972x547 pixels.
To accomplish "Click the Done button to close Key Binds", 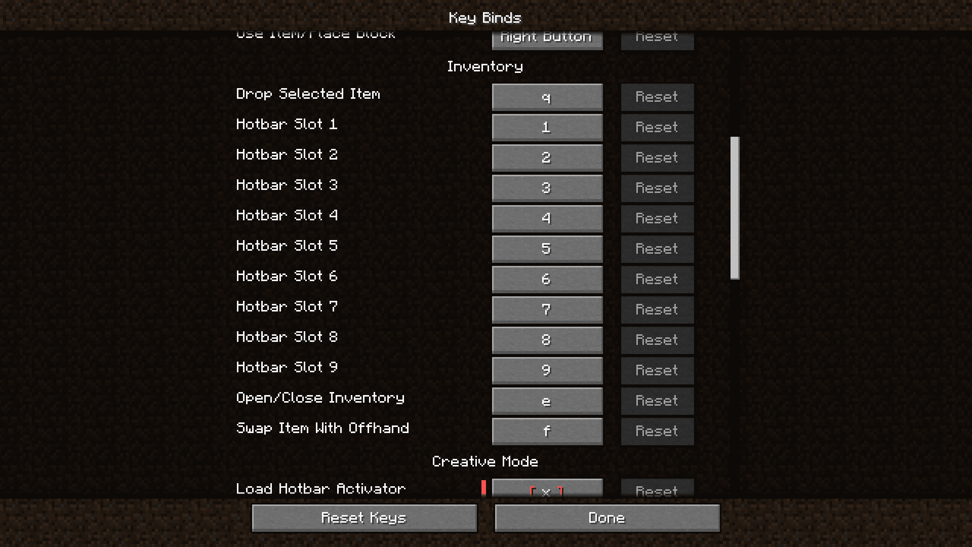I will click(607, 518).
